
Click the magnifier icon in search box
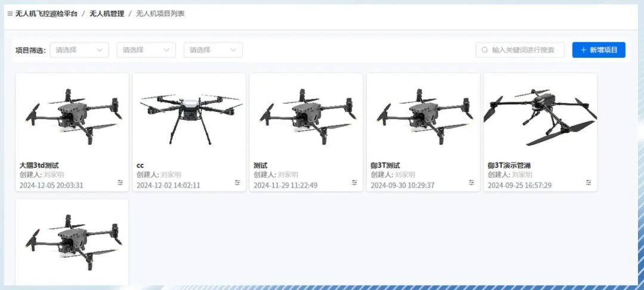pyautogui.click(x=485, y=50)
